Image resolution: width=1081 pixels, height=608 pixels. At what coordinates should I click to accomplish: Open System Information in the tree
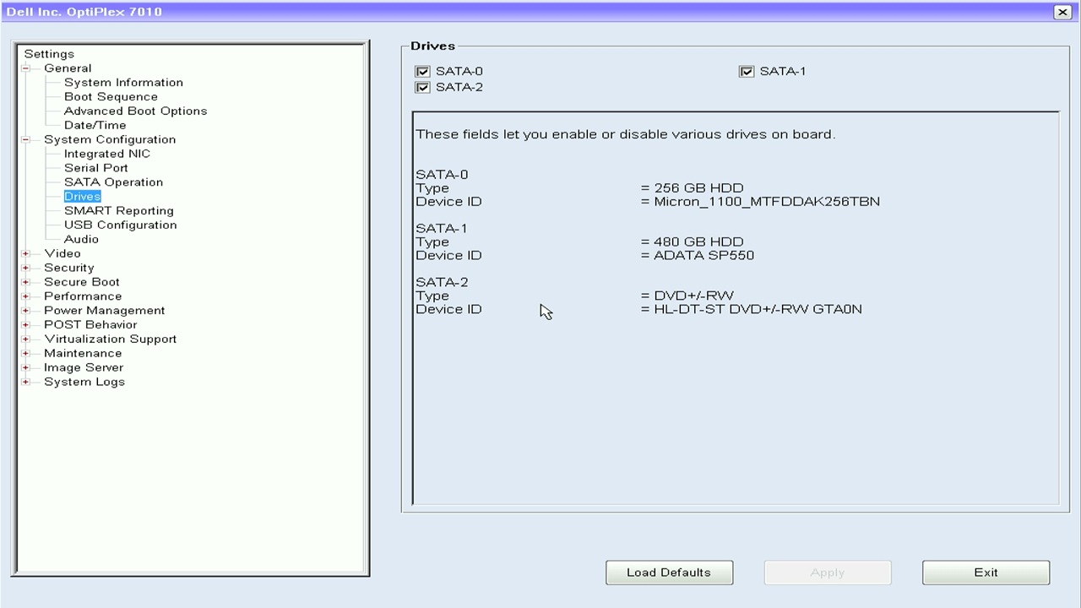point(123,83)
